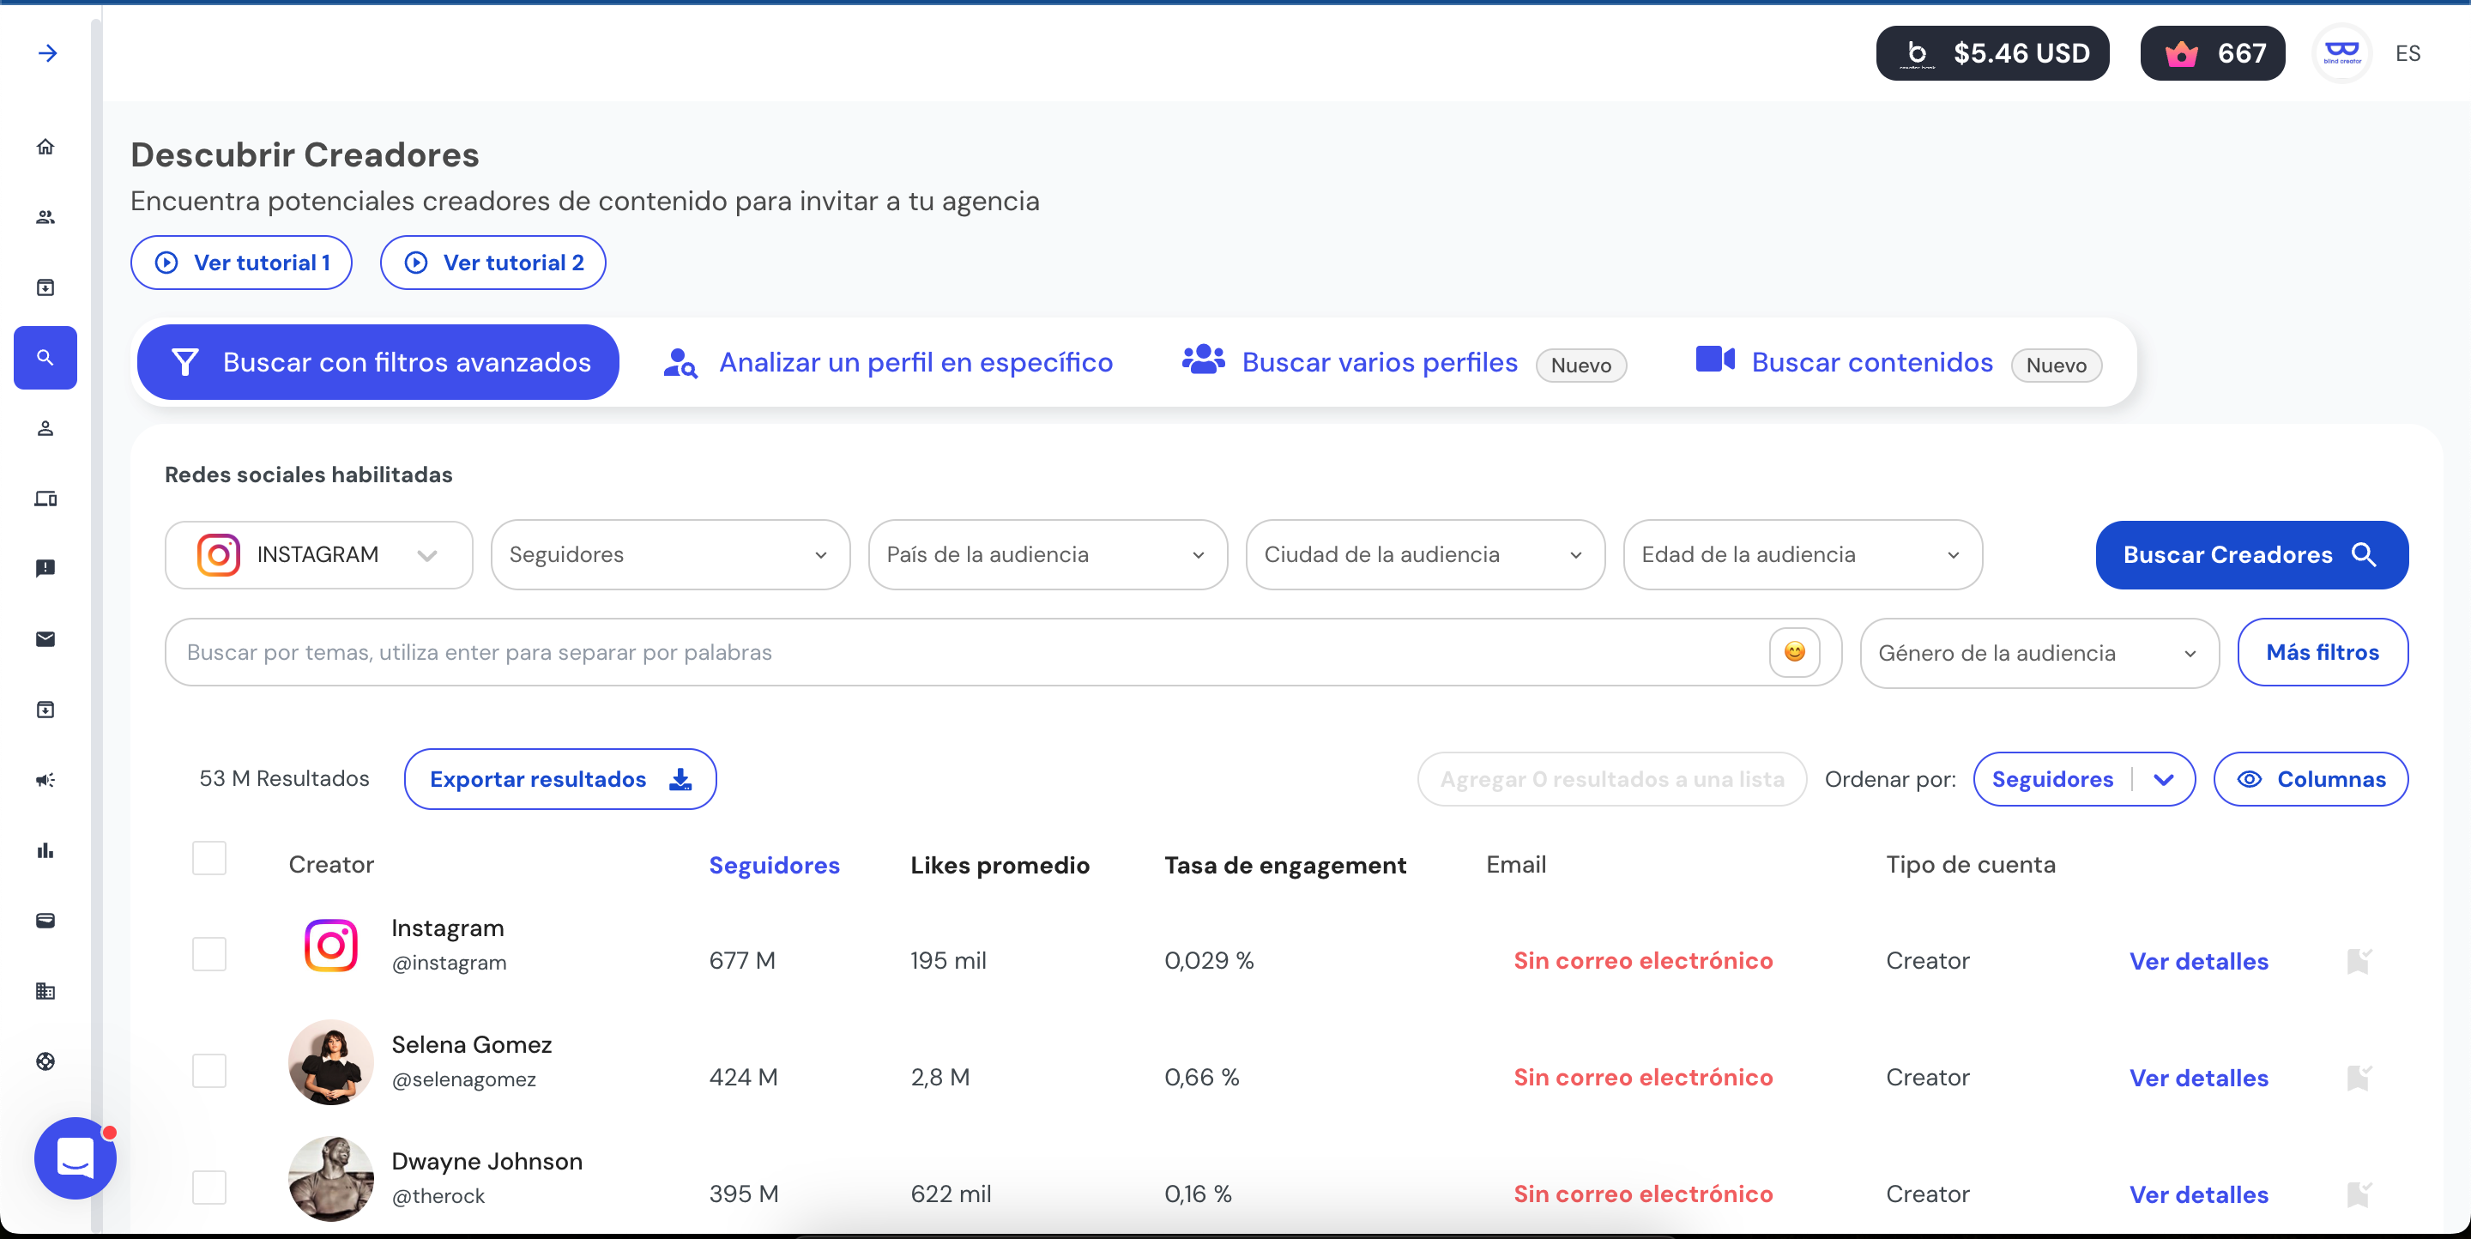Click the Buscar Creadores button
Screen dimensions: 2471x1239
pos(2250,554)
